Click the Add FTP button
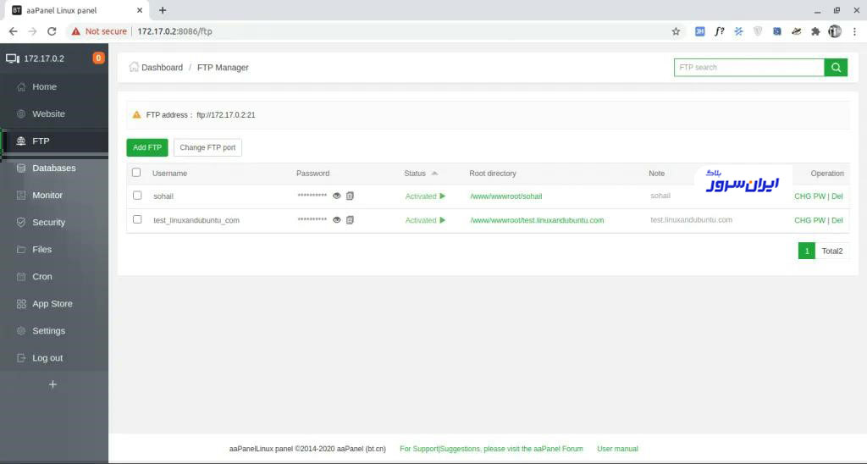The image size is (867, 464). (x=147, y=147)
